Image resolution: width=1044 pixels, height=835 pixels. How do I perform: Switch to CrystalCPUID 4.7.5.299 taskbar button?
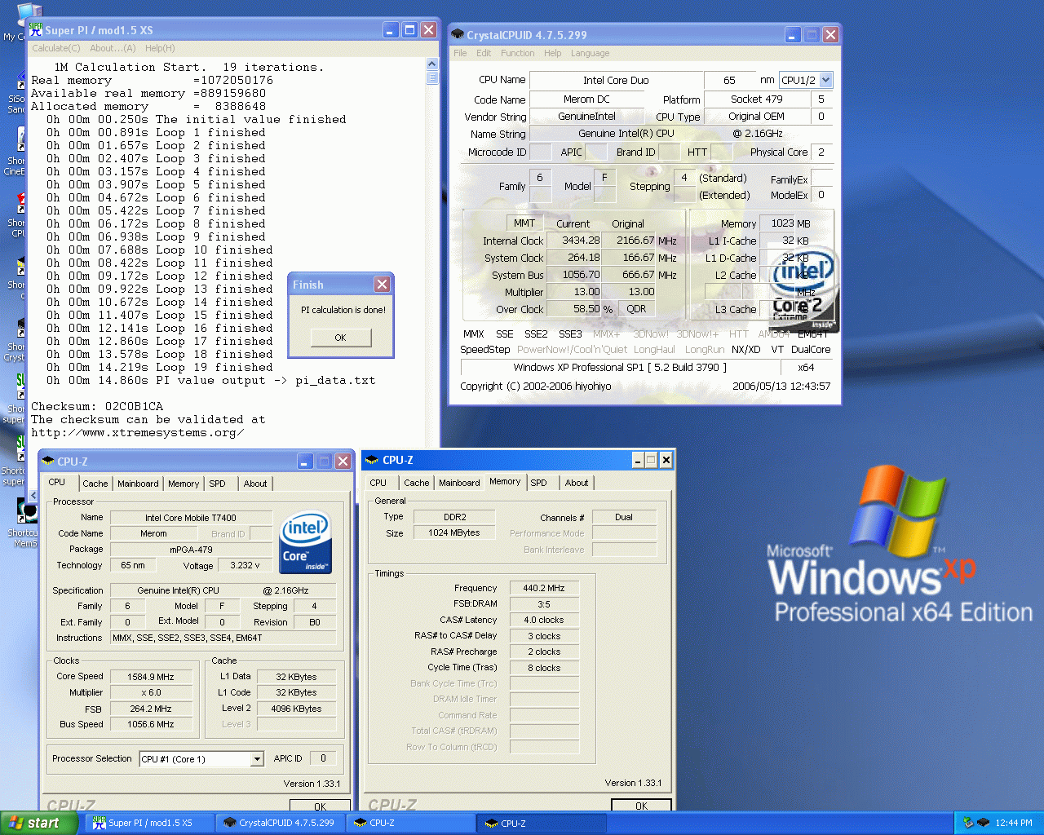pyautogui.click(x=281, y=823)
